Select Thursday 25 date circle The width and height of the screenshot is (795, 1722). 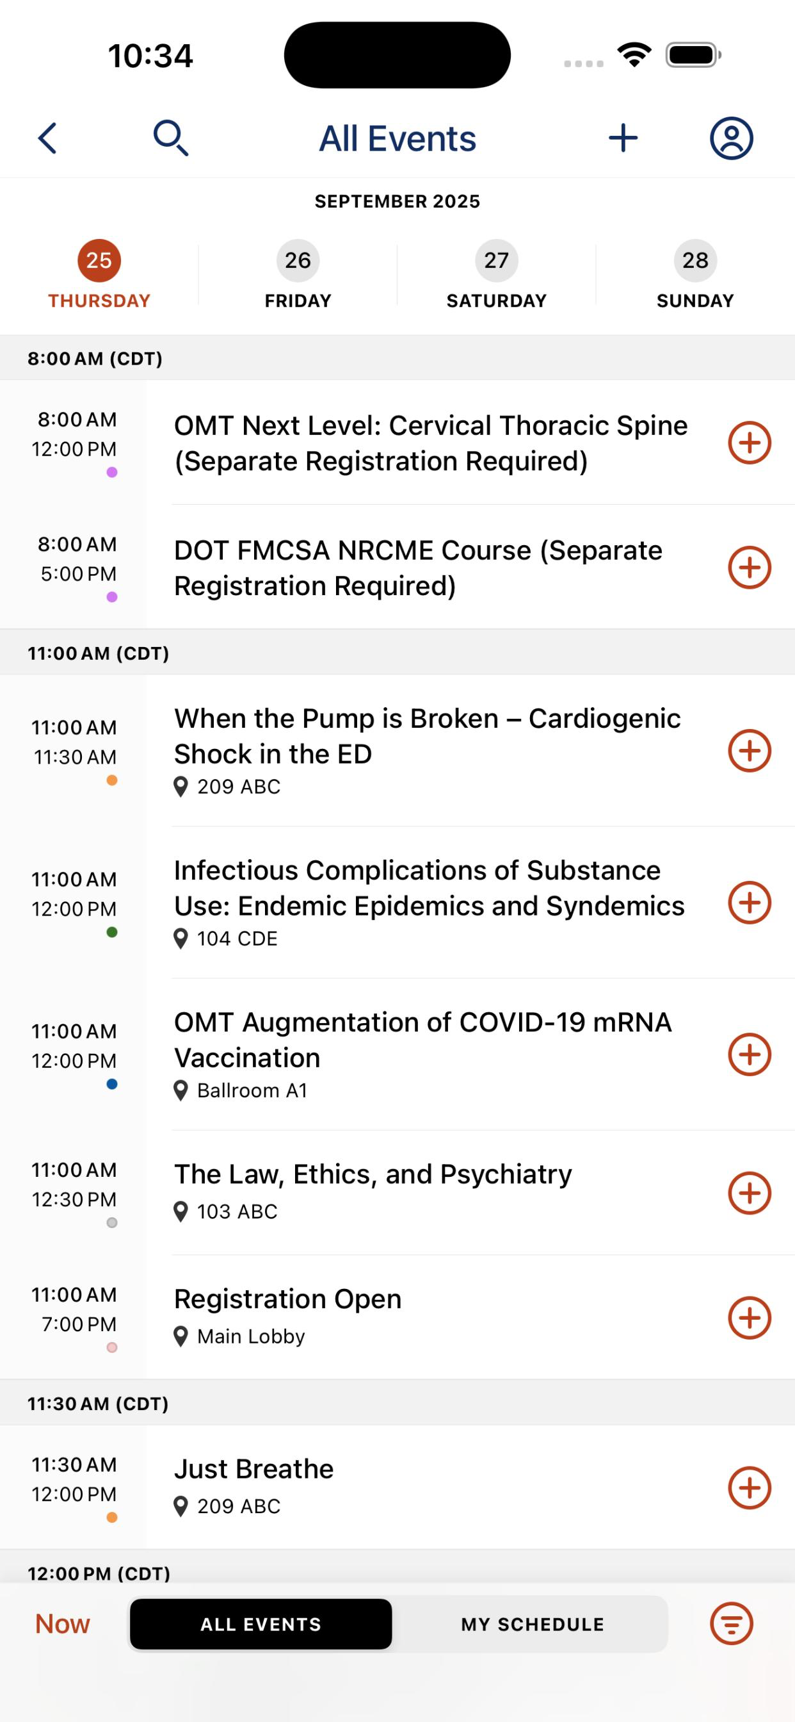coord(99,260)
